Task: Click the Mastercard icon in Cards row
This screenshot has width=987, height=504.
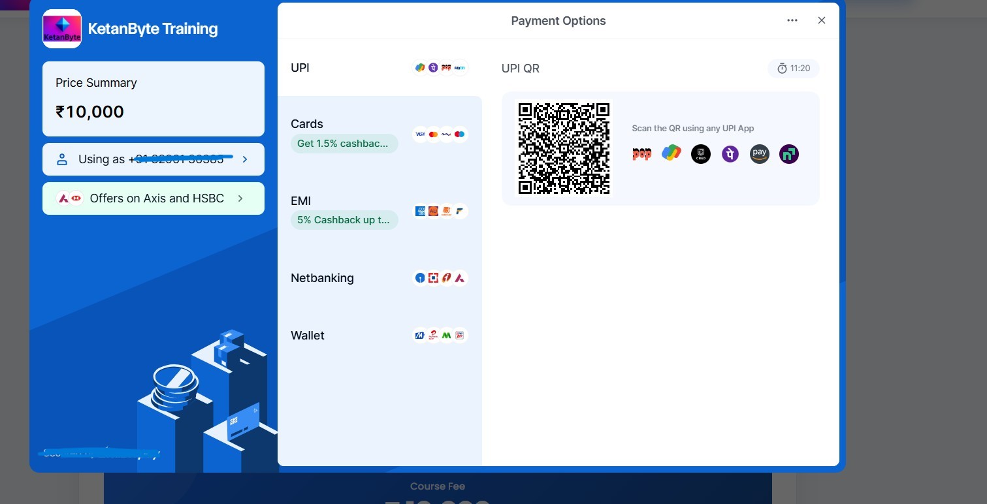Action: (433, 134)
